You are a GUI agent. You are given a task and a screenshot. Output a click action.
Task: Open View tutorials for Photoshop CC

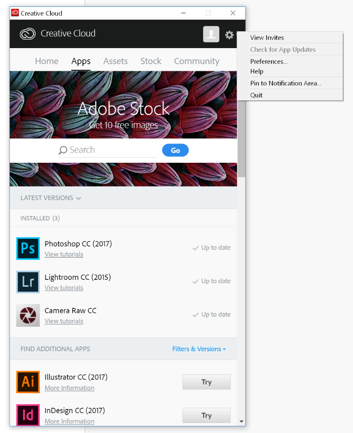(64, 254)
